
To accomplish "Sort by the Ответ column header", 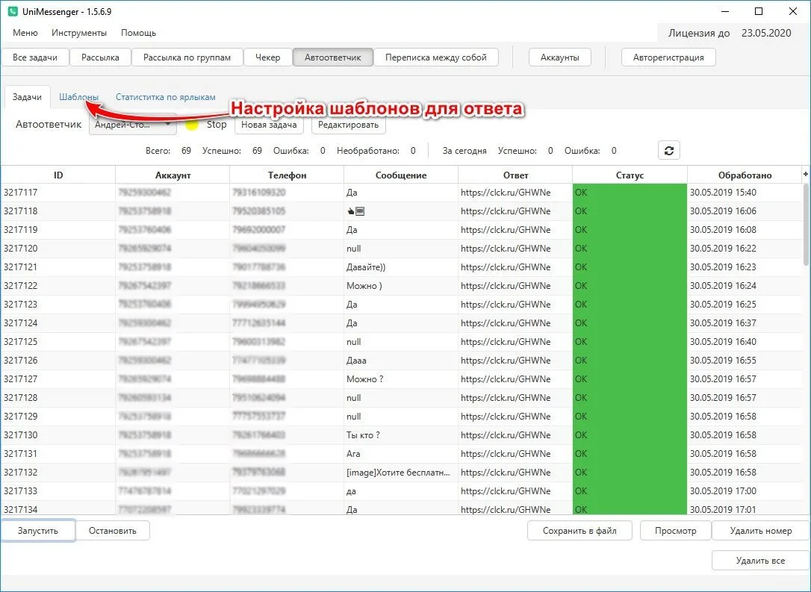I will point(516,175).
